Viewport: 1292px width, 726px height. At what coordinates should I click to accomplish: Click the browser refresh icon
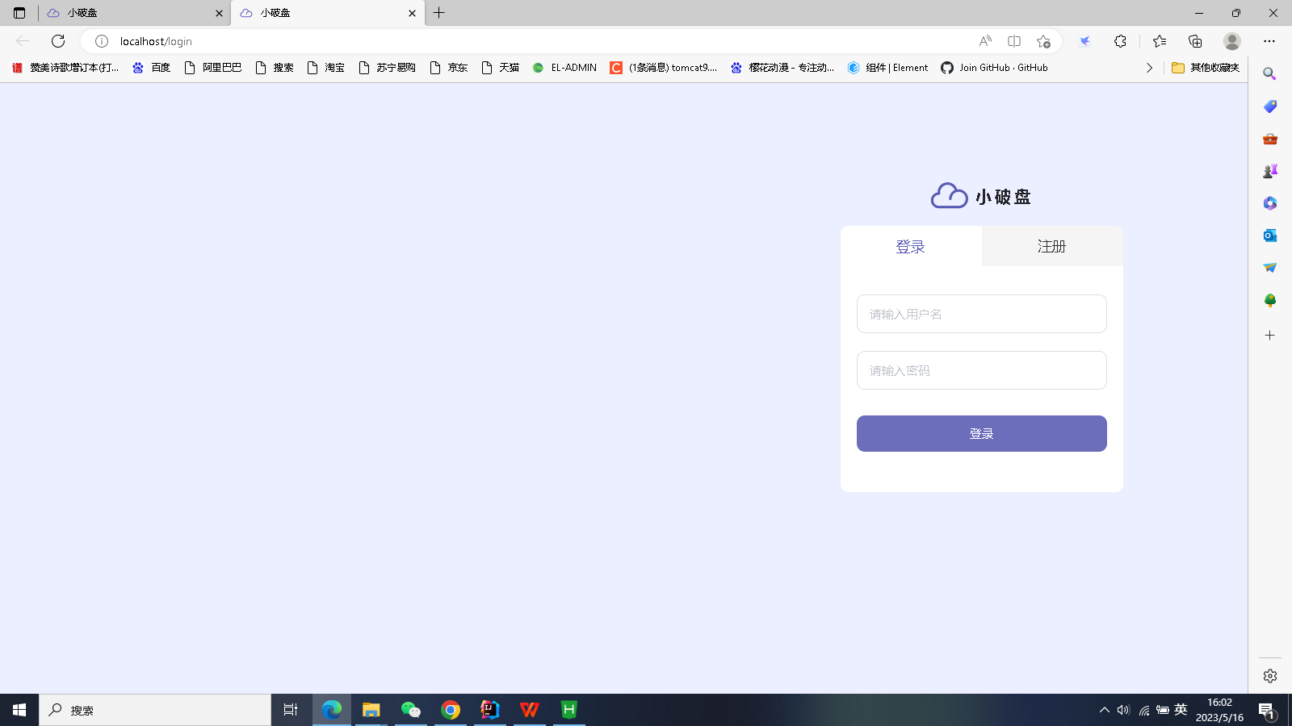(x=58, y=41)
